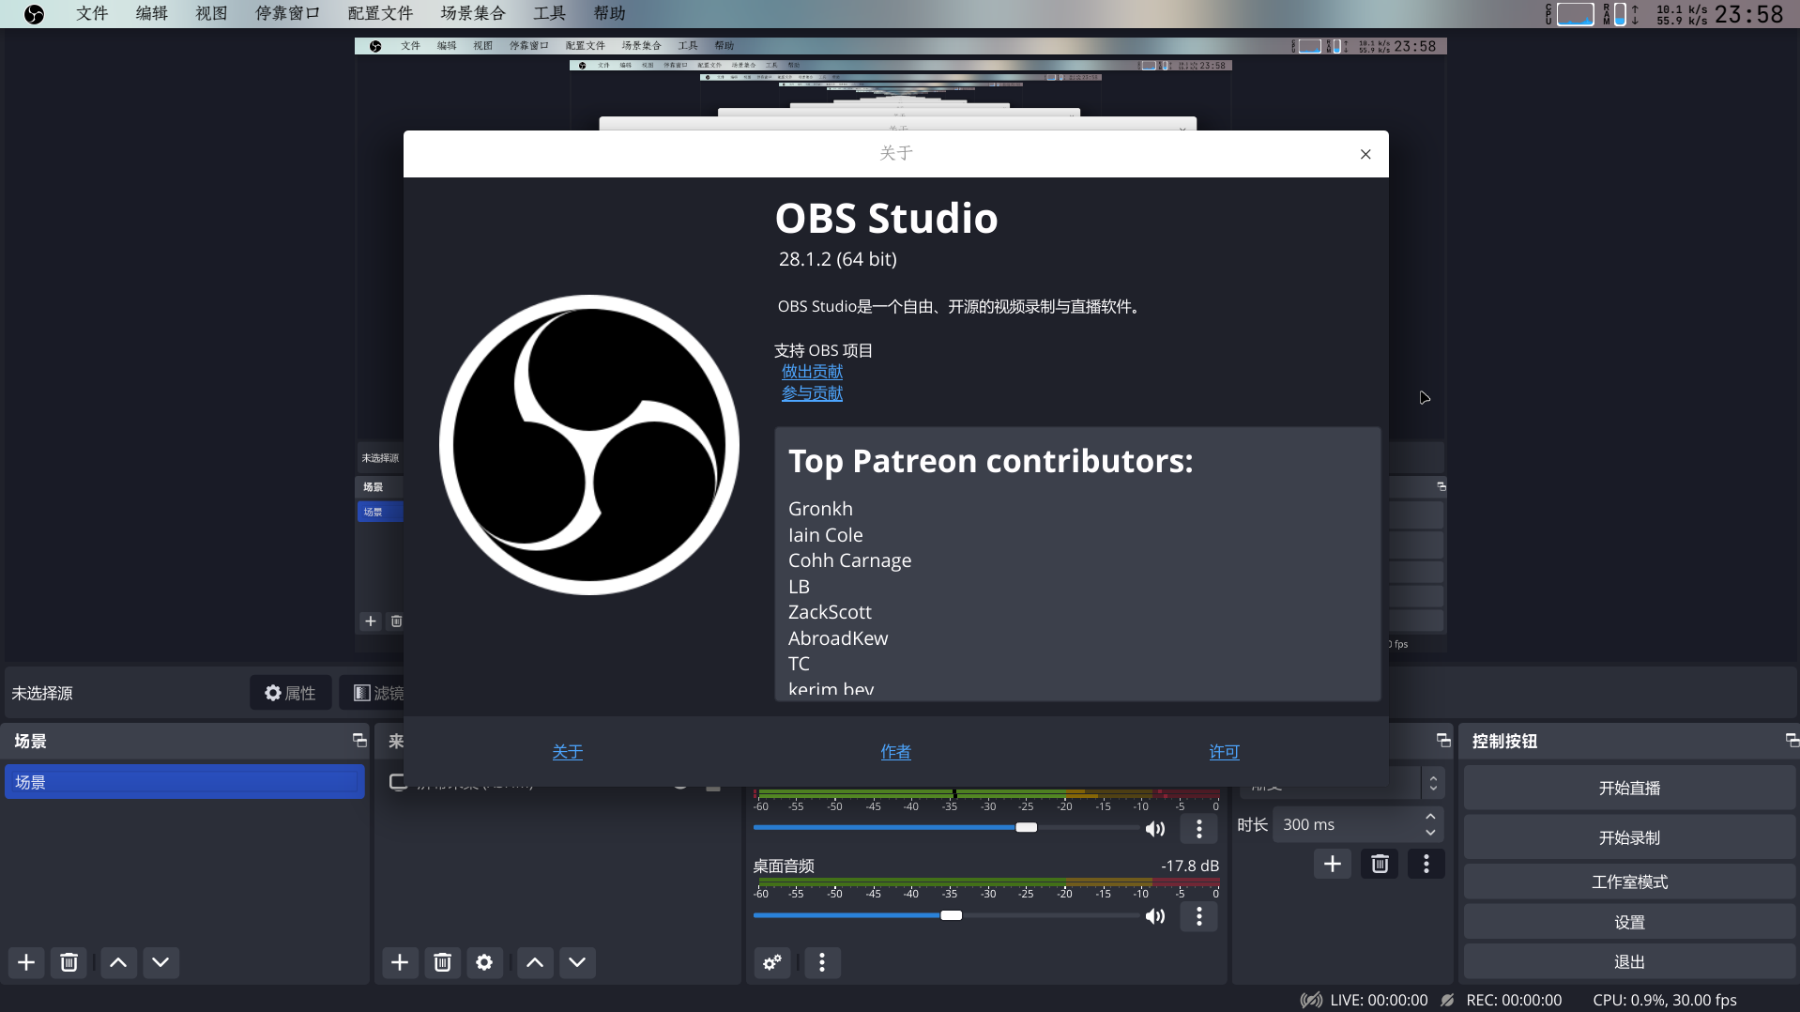
Task: Click the 做出贡献 contribute link
Action: click(x=812, y=372)
